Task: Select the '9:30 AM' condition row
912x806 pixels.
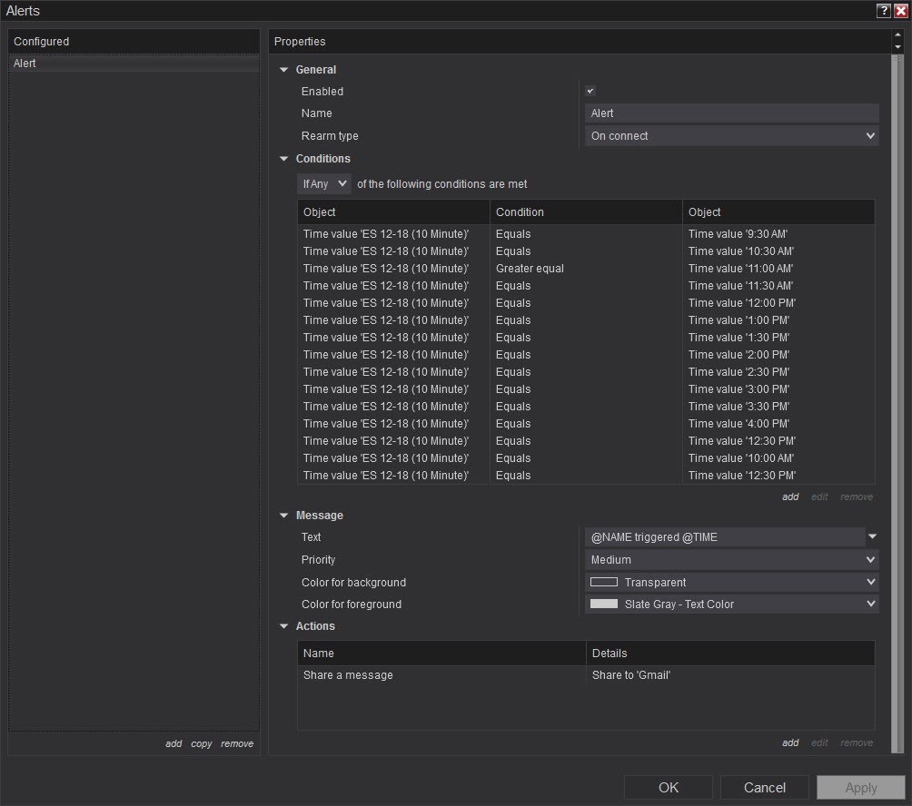Action: tap(586, 234)
